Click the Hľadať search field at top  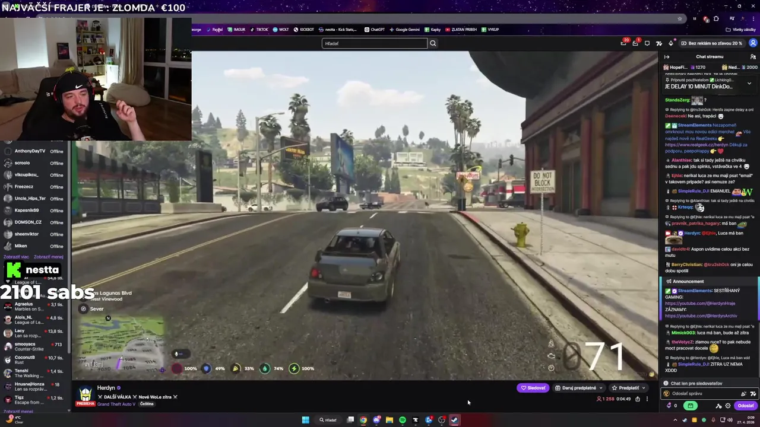pos(374,43)
